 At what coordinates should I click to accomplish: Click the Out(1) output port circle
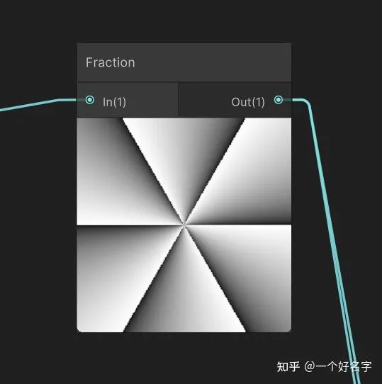coord(279,100)
